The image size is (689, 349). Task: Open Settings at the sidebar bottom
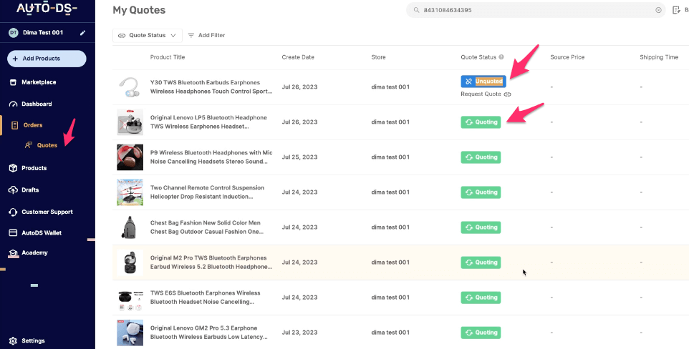coord(32,340)
